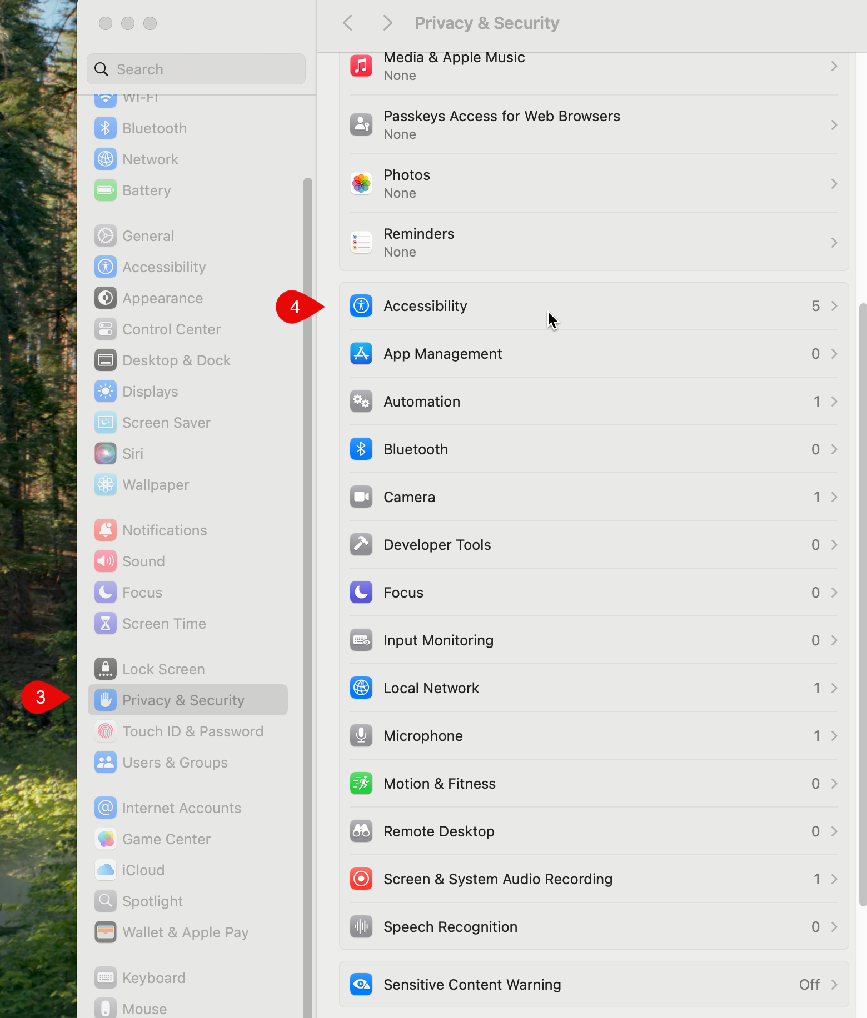867x1018 pixels.
Task: Select General in the sidebar
Action: (x=188, y=236)
